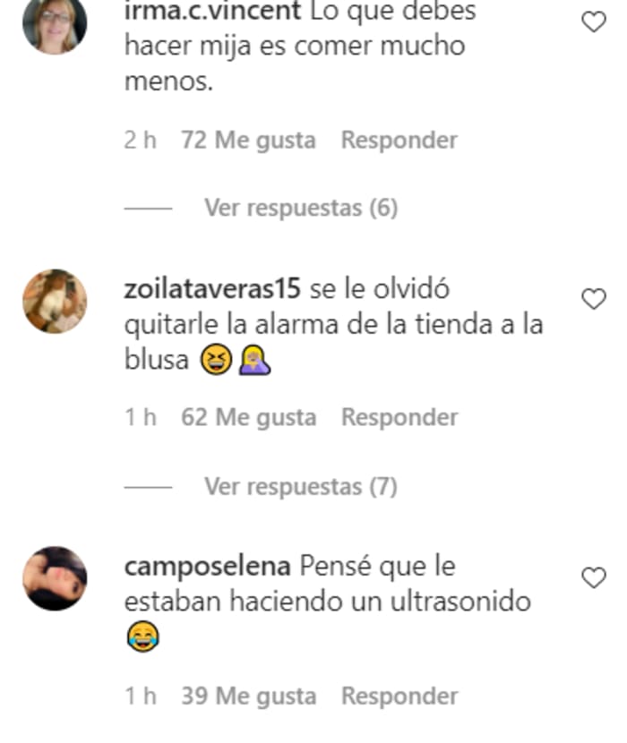627x743 pixels.
Task: View who liked: 62 Me gusta
Action: [x=248, y=417]
